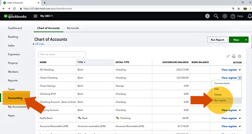Bookmark this page with star icon
Image resolution: width=252 pixels, height=134 pixels.
coord(239,9)
